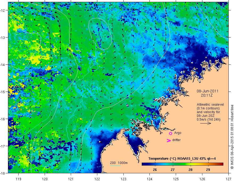Click the '(0.1m contours)' caption line
The image size is (234, 181).
pos(208,108)
